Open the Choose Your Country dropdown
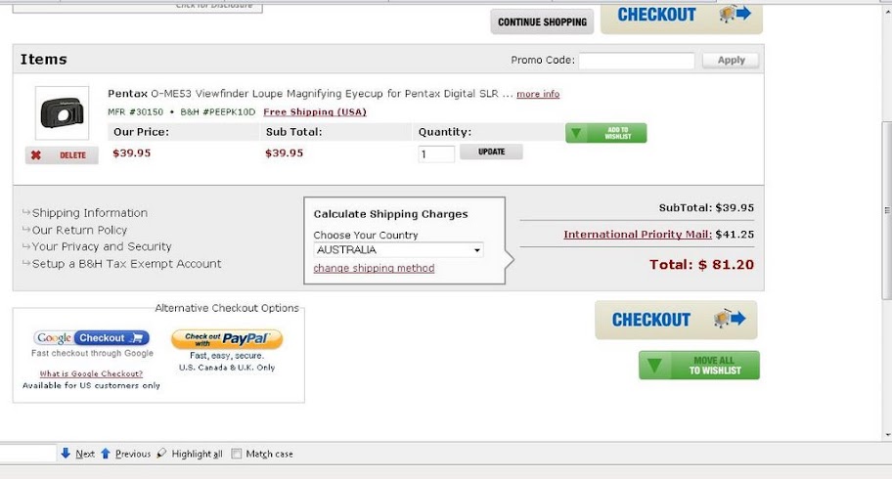892x479 pixels. [x=398, y=249]
